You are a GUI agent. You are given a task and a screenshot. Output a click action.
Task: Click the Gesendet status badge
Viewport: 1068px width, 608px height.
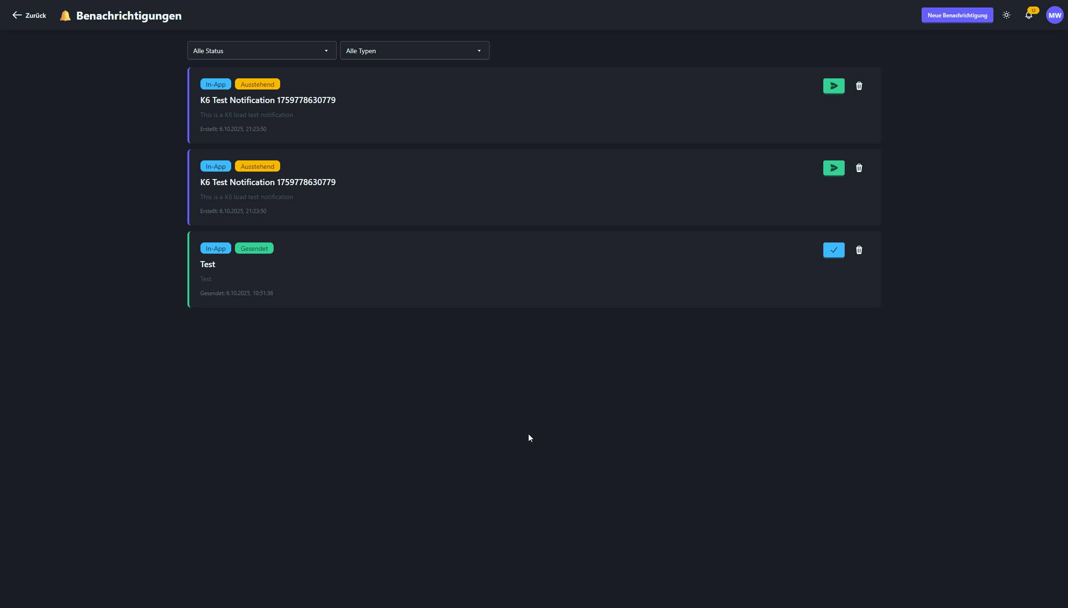tap(254, 249)
